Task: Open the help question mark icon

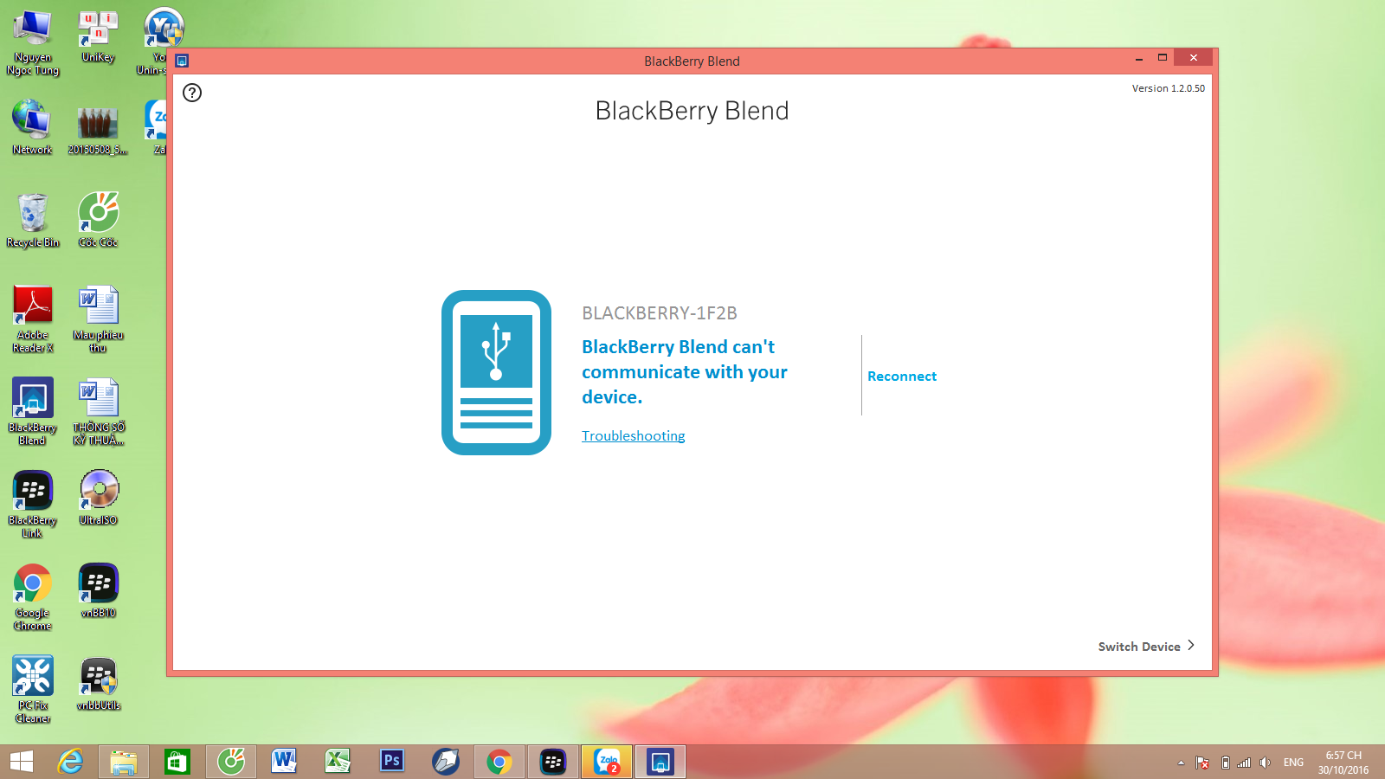Action: pos(192,93)
